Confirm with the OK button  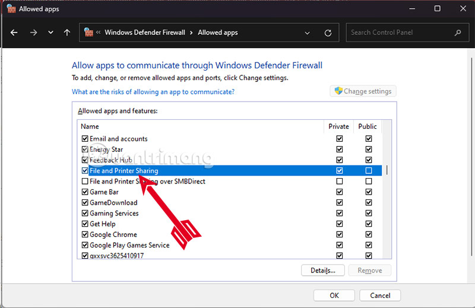(334, 296)
